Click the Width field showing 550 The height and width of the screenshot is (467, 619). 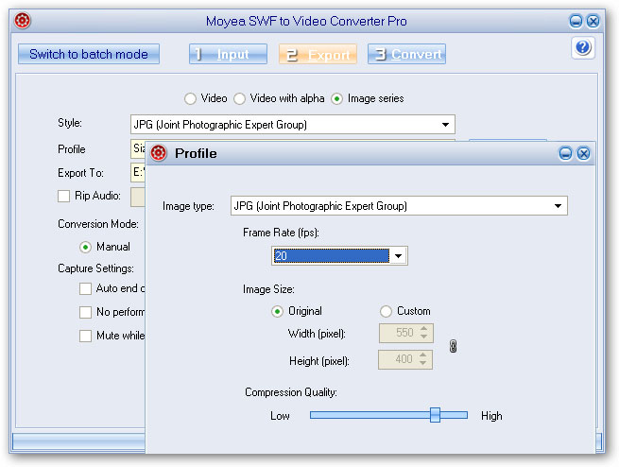point(405,333)
